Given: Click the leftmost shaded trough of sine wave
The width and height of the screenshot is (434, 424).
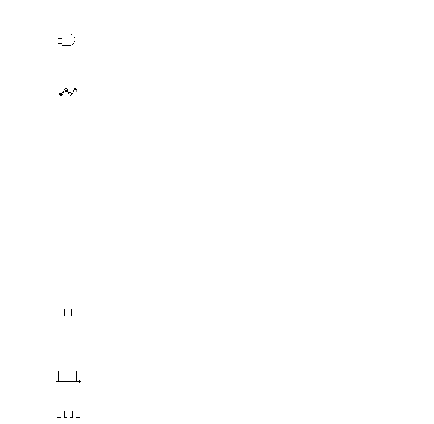Looking at the screenshot, I should (61, 93).
